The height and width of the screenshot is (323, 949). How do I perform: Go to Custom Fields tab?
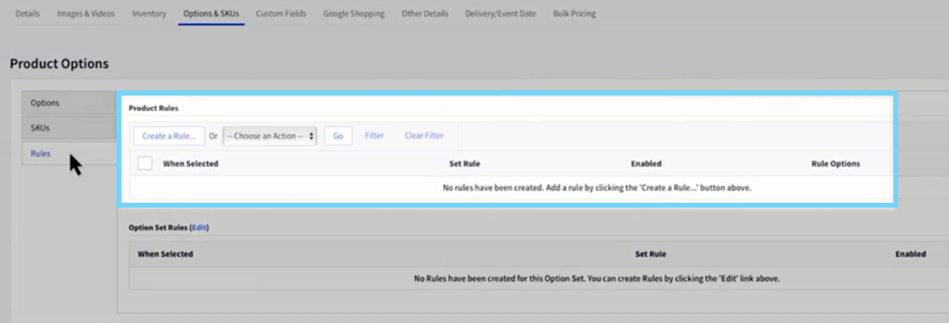pyautogui.click(x=281, y=14)
